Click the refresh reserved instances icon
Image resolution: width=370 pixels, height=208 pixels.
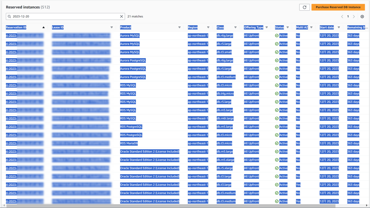304,7
